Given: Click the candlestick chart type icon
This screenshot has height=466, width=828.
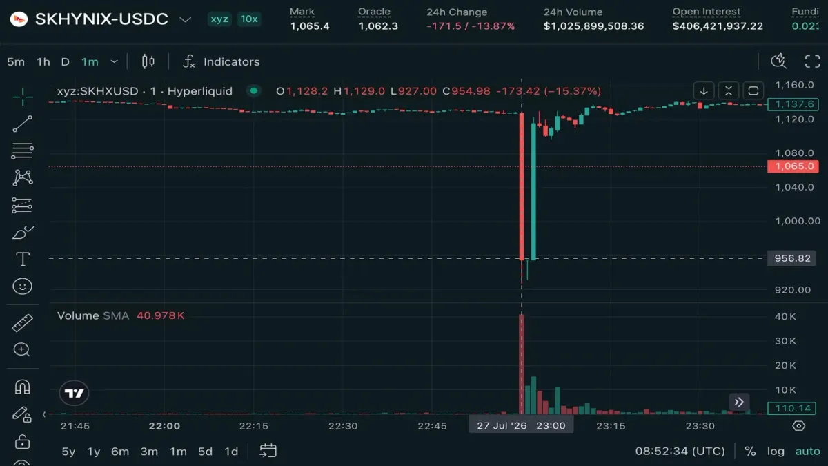Looking at the screenshot, I should (148, 61).
